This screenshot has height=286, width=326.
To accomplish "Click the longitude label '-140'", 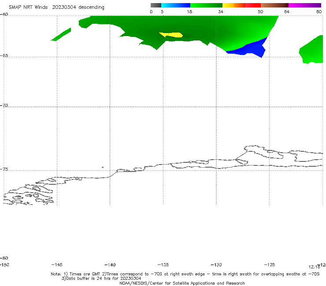I will [110, 264].
